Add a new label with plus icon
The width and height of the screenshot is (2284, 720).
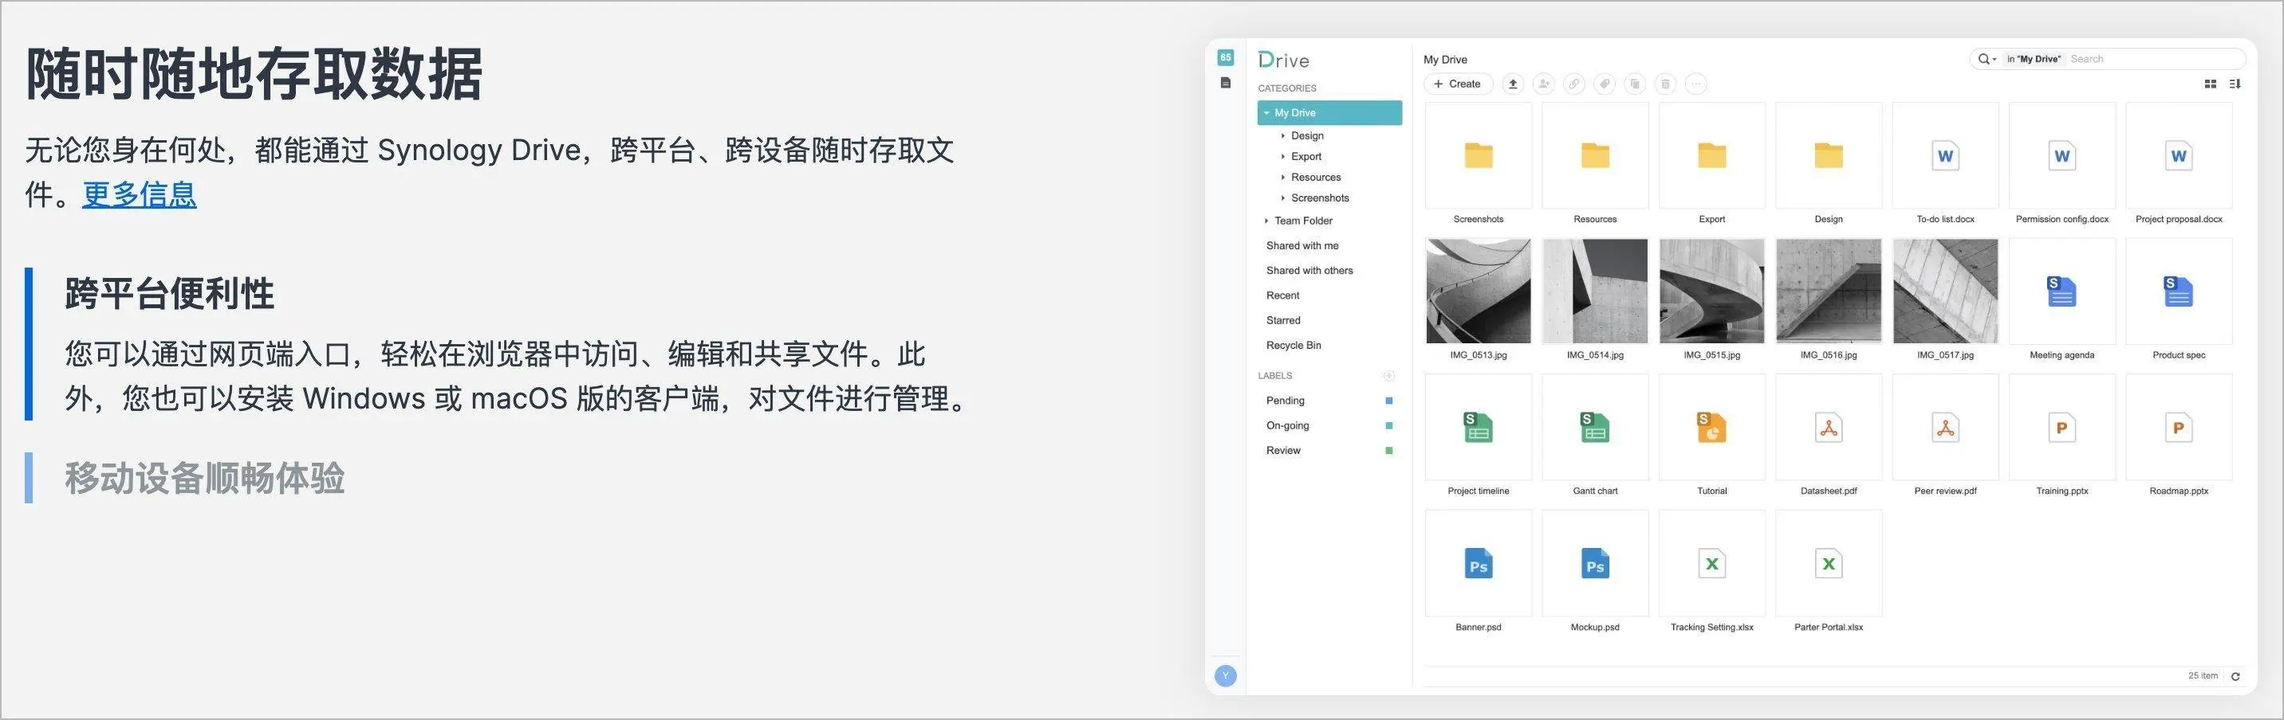1388,375
